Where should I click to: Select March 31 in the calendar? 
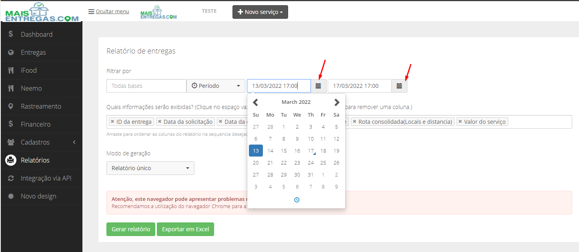pos(311,175)
